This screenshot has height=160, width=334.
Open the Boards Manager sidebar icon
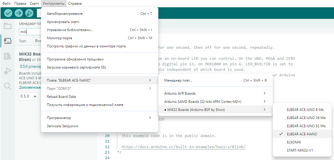click(x=7, y=41)
